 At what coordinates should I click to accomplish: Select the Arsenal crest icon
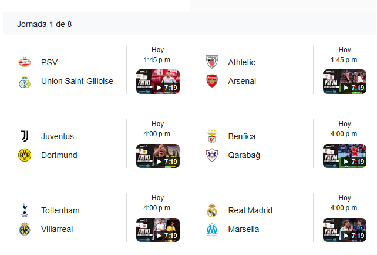(x=212, y=81)
